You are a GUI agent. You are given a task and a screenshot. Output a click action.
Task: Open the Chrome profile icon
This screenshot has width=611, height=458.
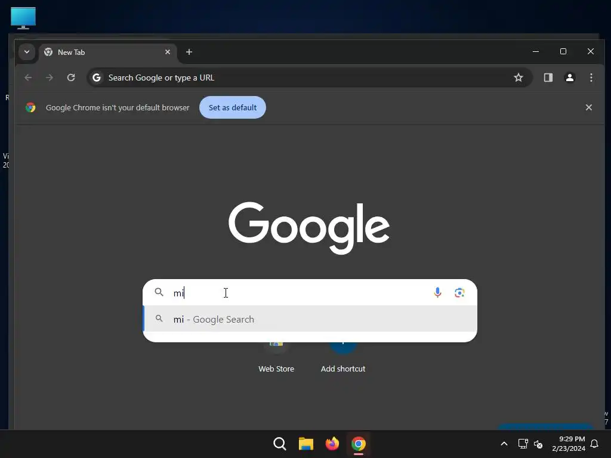coord(570,78)
